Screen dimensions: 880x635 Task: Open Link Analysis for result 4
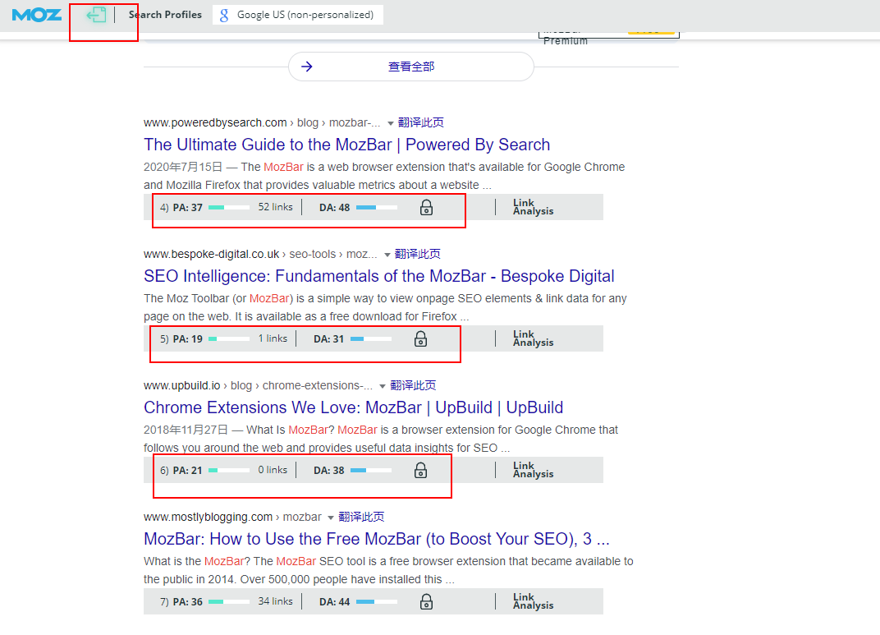tap(533, 207)
